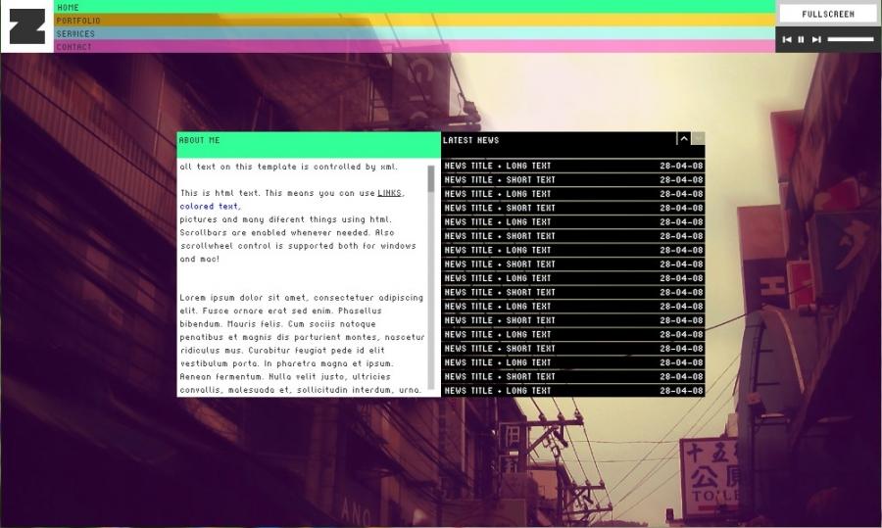882x528 pixels.
Task: Click the blue 'colored text' words
Action: pos(210,207)
